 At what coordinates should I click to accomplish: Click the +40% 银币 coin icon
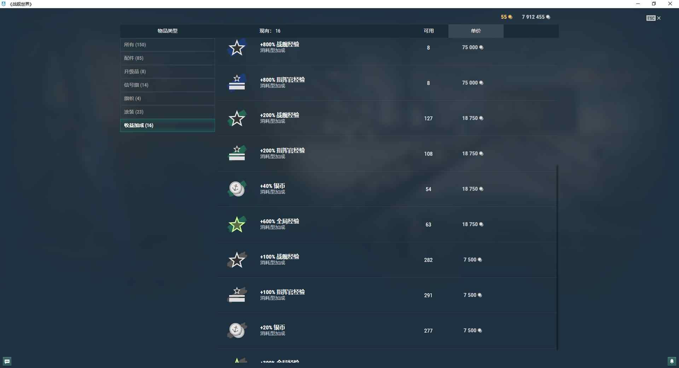[237, 189]
